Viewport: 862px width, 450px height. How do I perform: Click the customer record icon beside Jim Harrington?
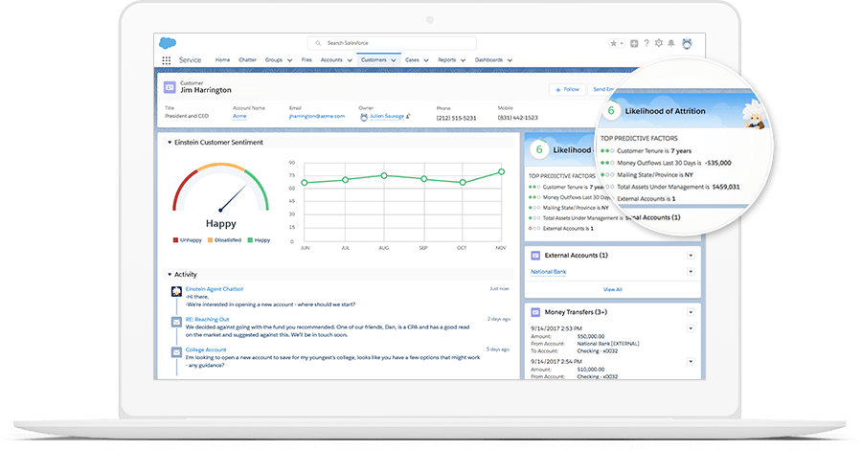click(170, 87)
